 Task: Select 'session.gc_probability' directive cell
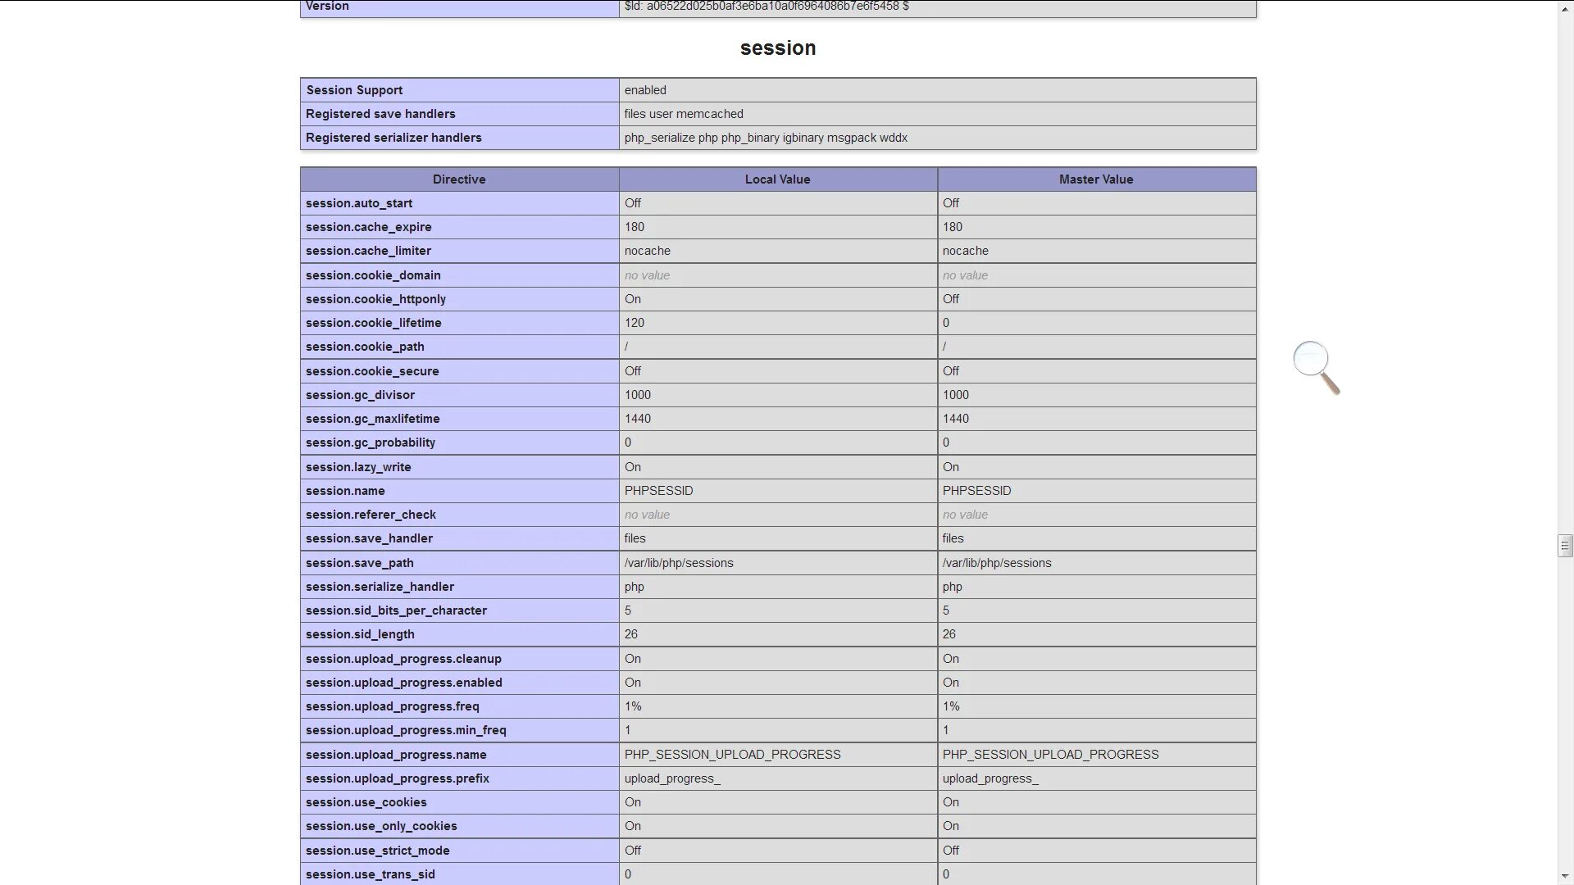tap(459, 442)
